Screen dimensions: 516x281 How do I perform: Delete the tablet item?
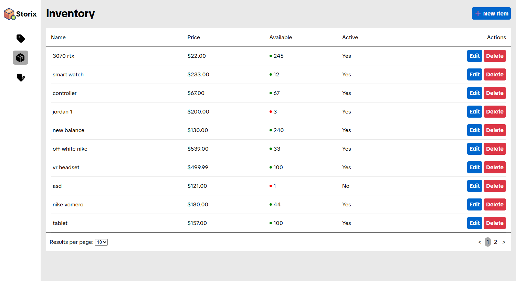point(495,223)
